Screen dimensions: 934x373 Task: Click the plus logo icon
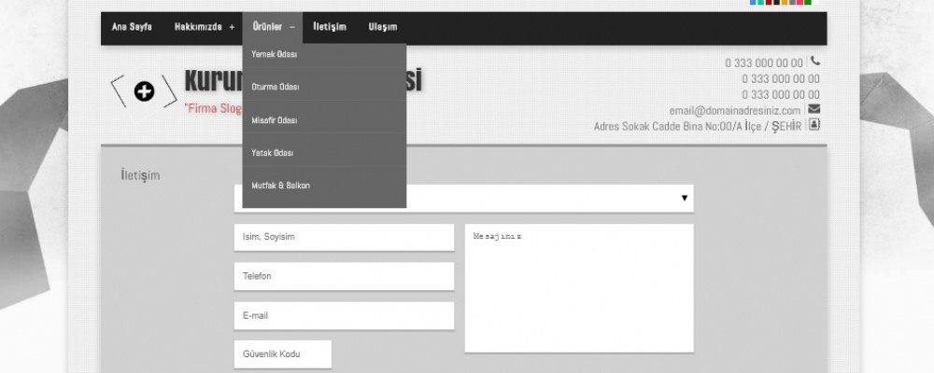click(144, 90)
